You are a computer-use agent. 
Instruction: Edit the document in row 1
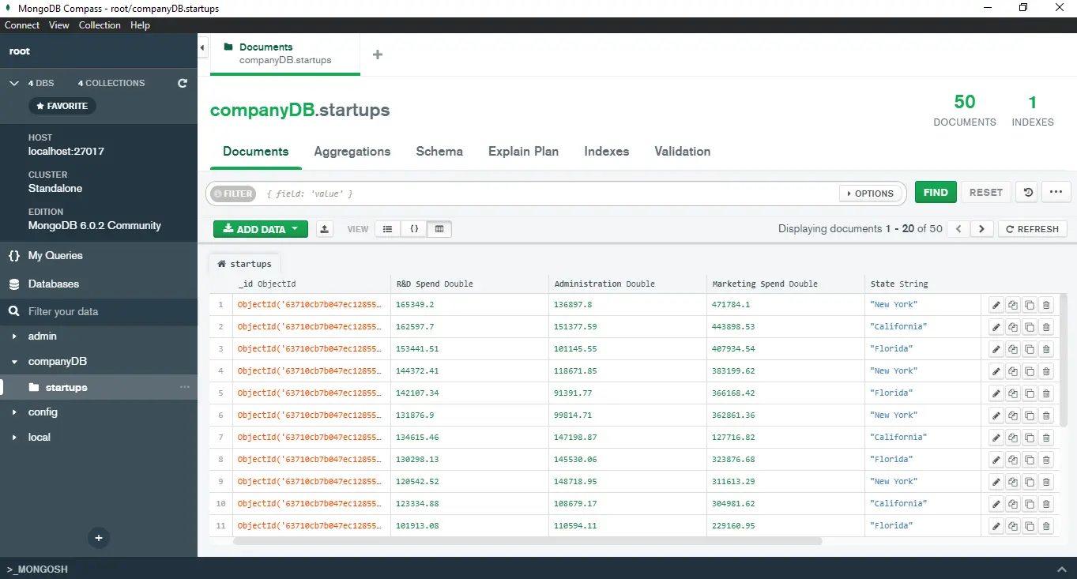(996, 305)
